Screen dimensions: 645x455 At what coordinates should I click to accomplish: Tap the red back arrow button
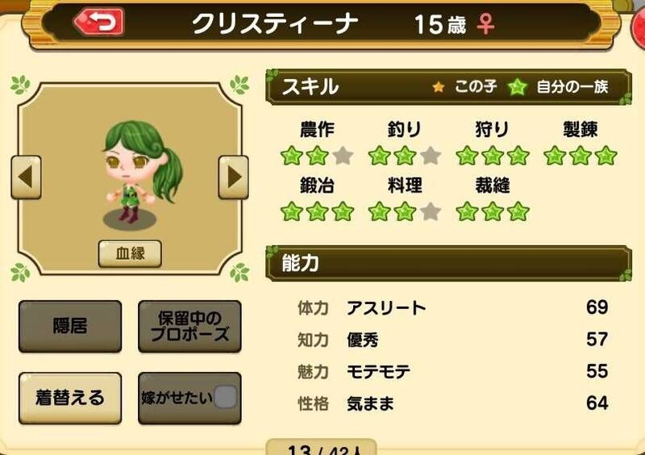[x=99, y=22]
